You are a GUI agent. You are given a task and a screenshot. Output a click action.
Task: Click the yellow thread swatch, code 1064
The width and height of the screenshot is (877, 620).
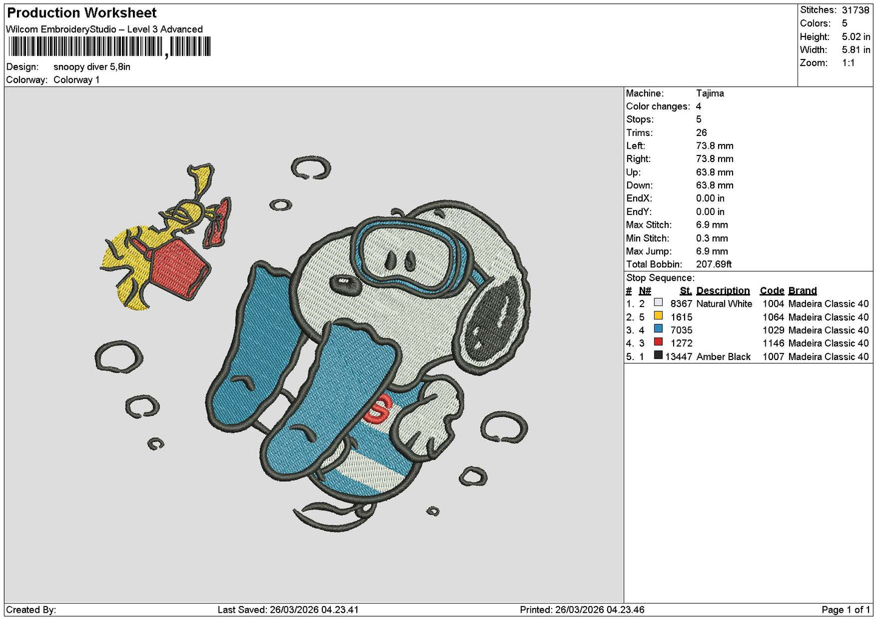(658, 316)
